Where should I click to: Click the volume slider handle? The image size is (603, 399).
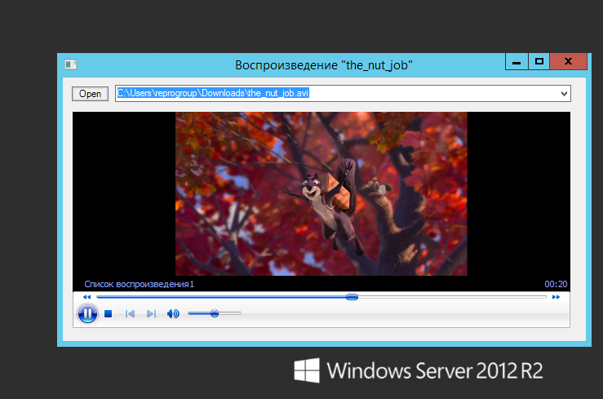click(215, 313)
